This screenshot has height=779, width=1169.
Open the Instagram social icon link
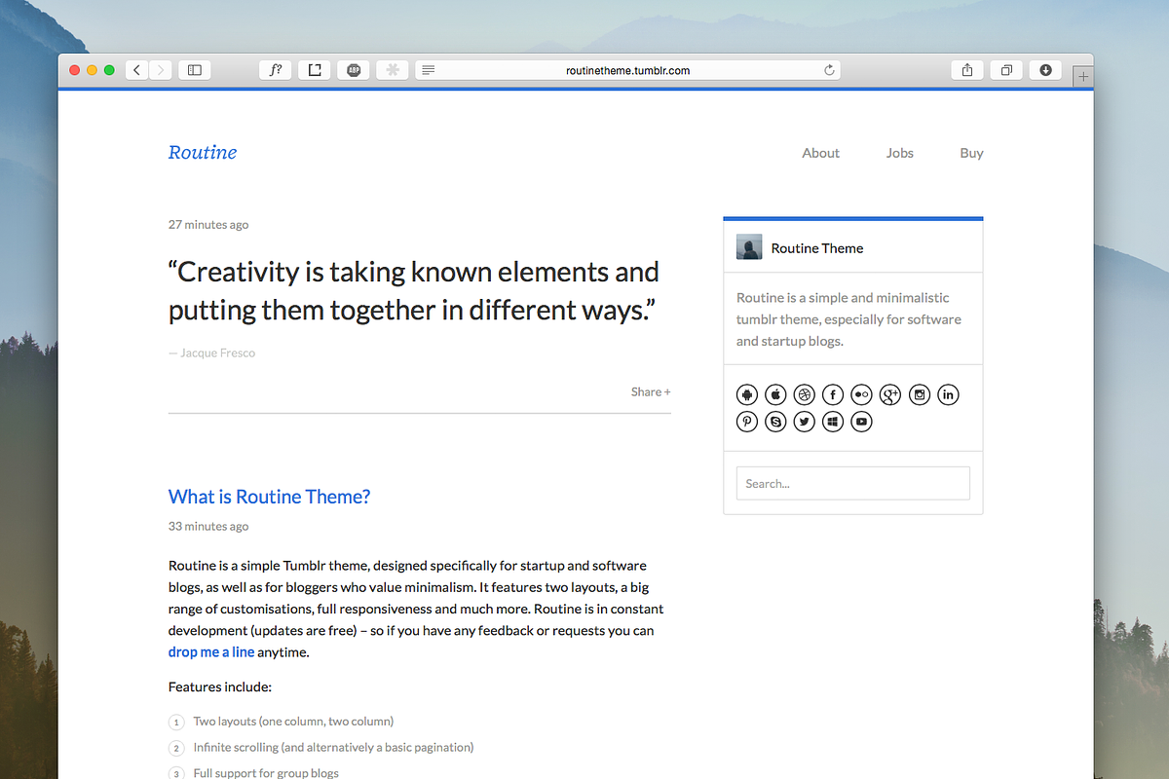click(x=919, y=394)
